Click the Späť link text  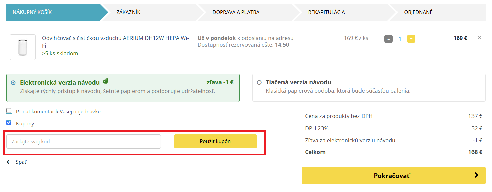coord(21,162)
